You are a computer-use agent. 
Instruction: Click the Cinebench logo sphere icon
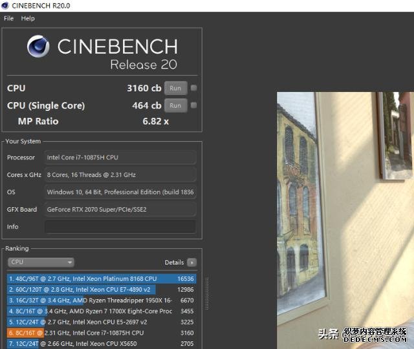click(x=38, y=47)
